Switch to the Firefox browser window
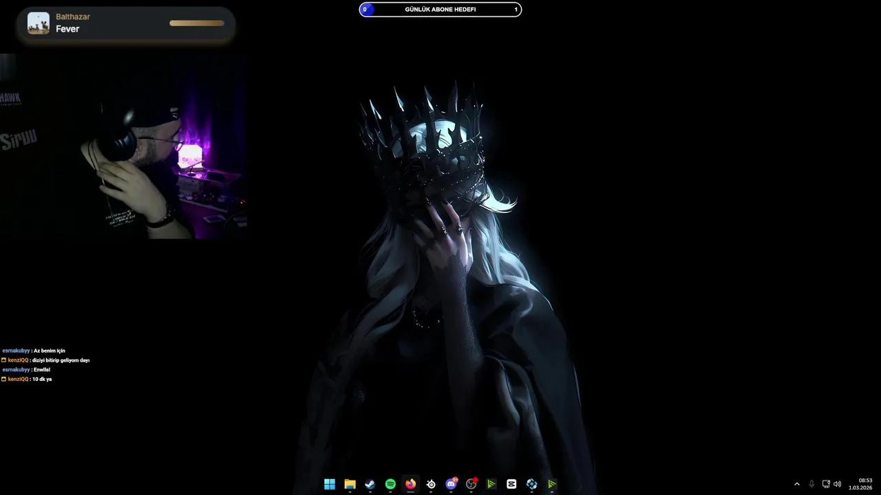The height and width of the screenshot is (495, 881). pyautogui.click(x=410, y=484)
